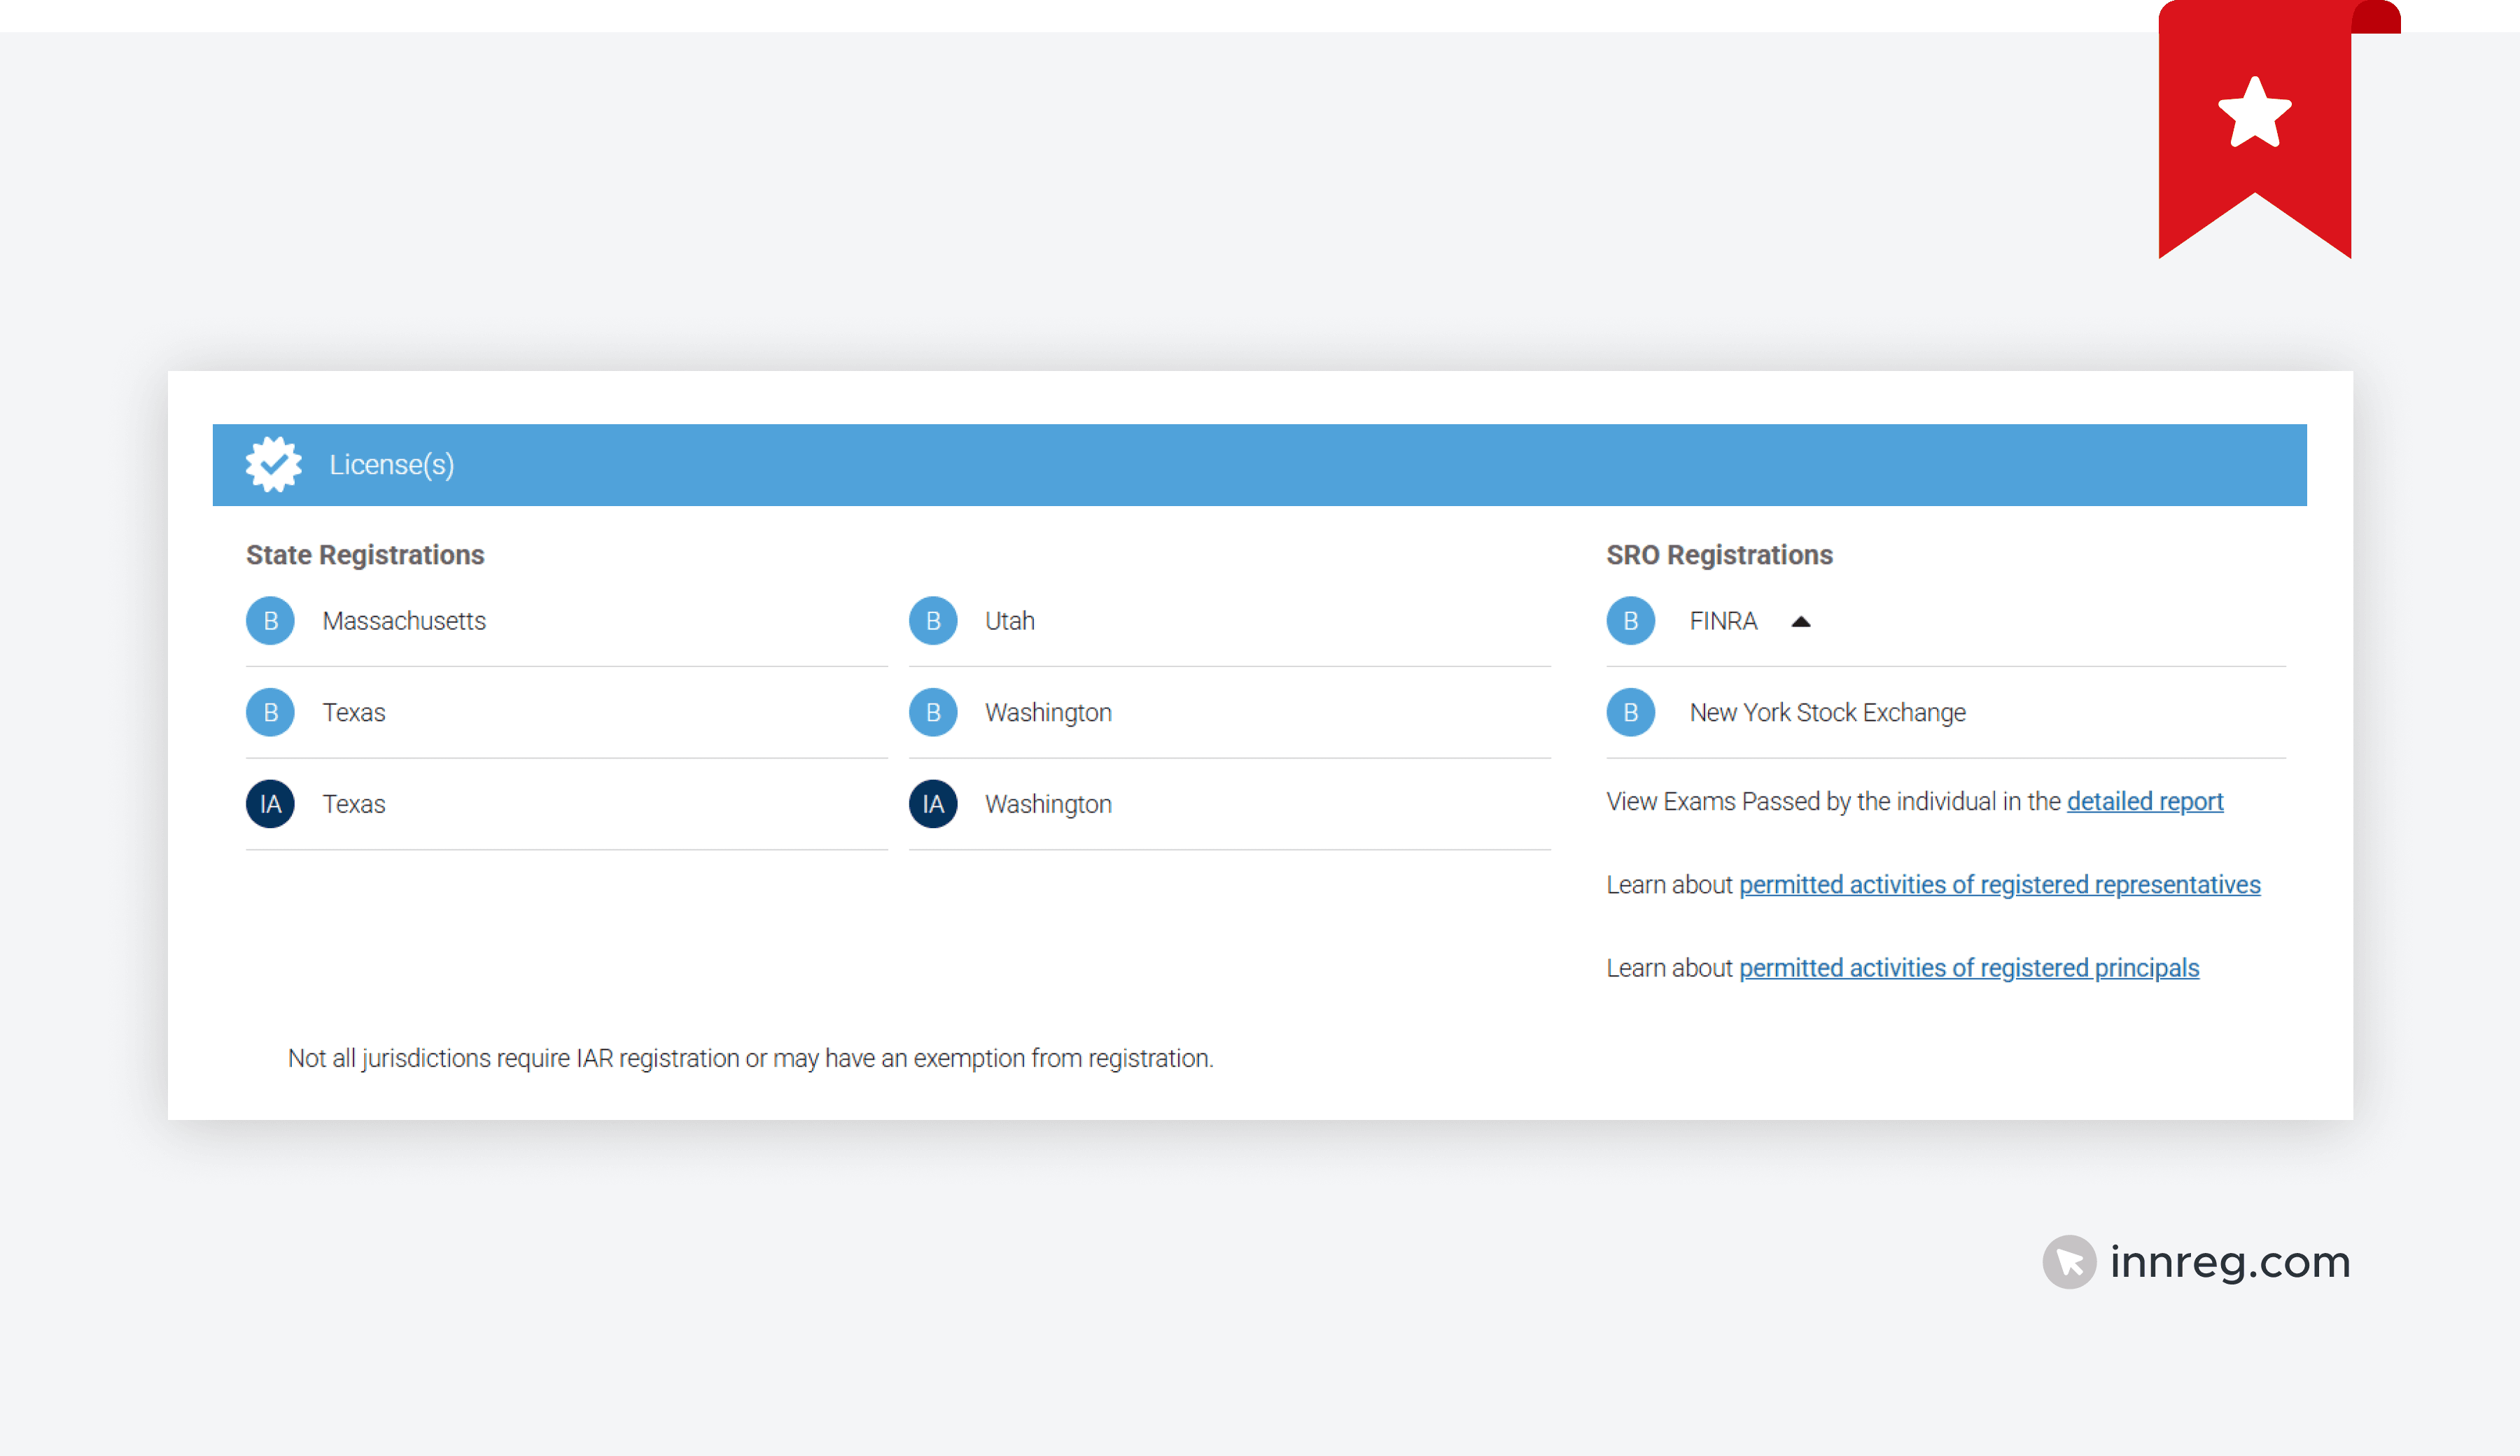This screenshot has width=2520, height=1456.
Task: Click the IA badge beside Washington
Action: pyautogui.click(x=932, y=804)
